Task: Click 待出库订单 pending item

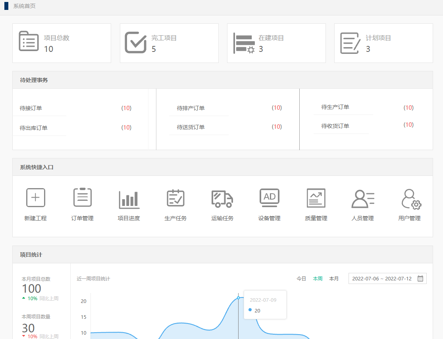Action: pos(34,128)
